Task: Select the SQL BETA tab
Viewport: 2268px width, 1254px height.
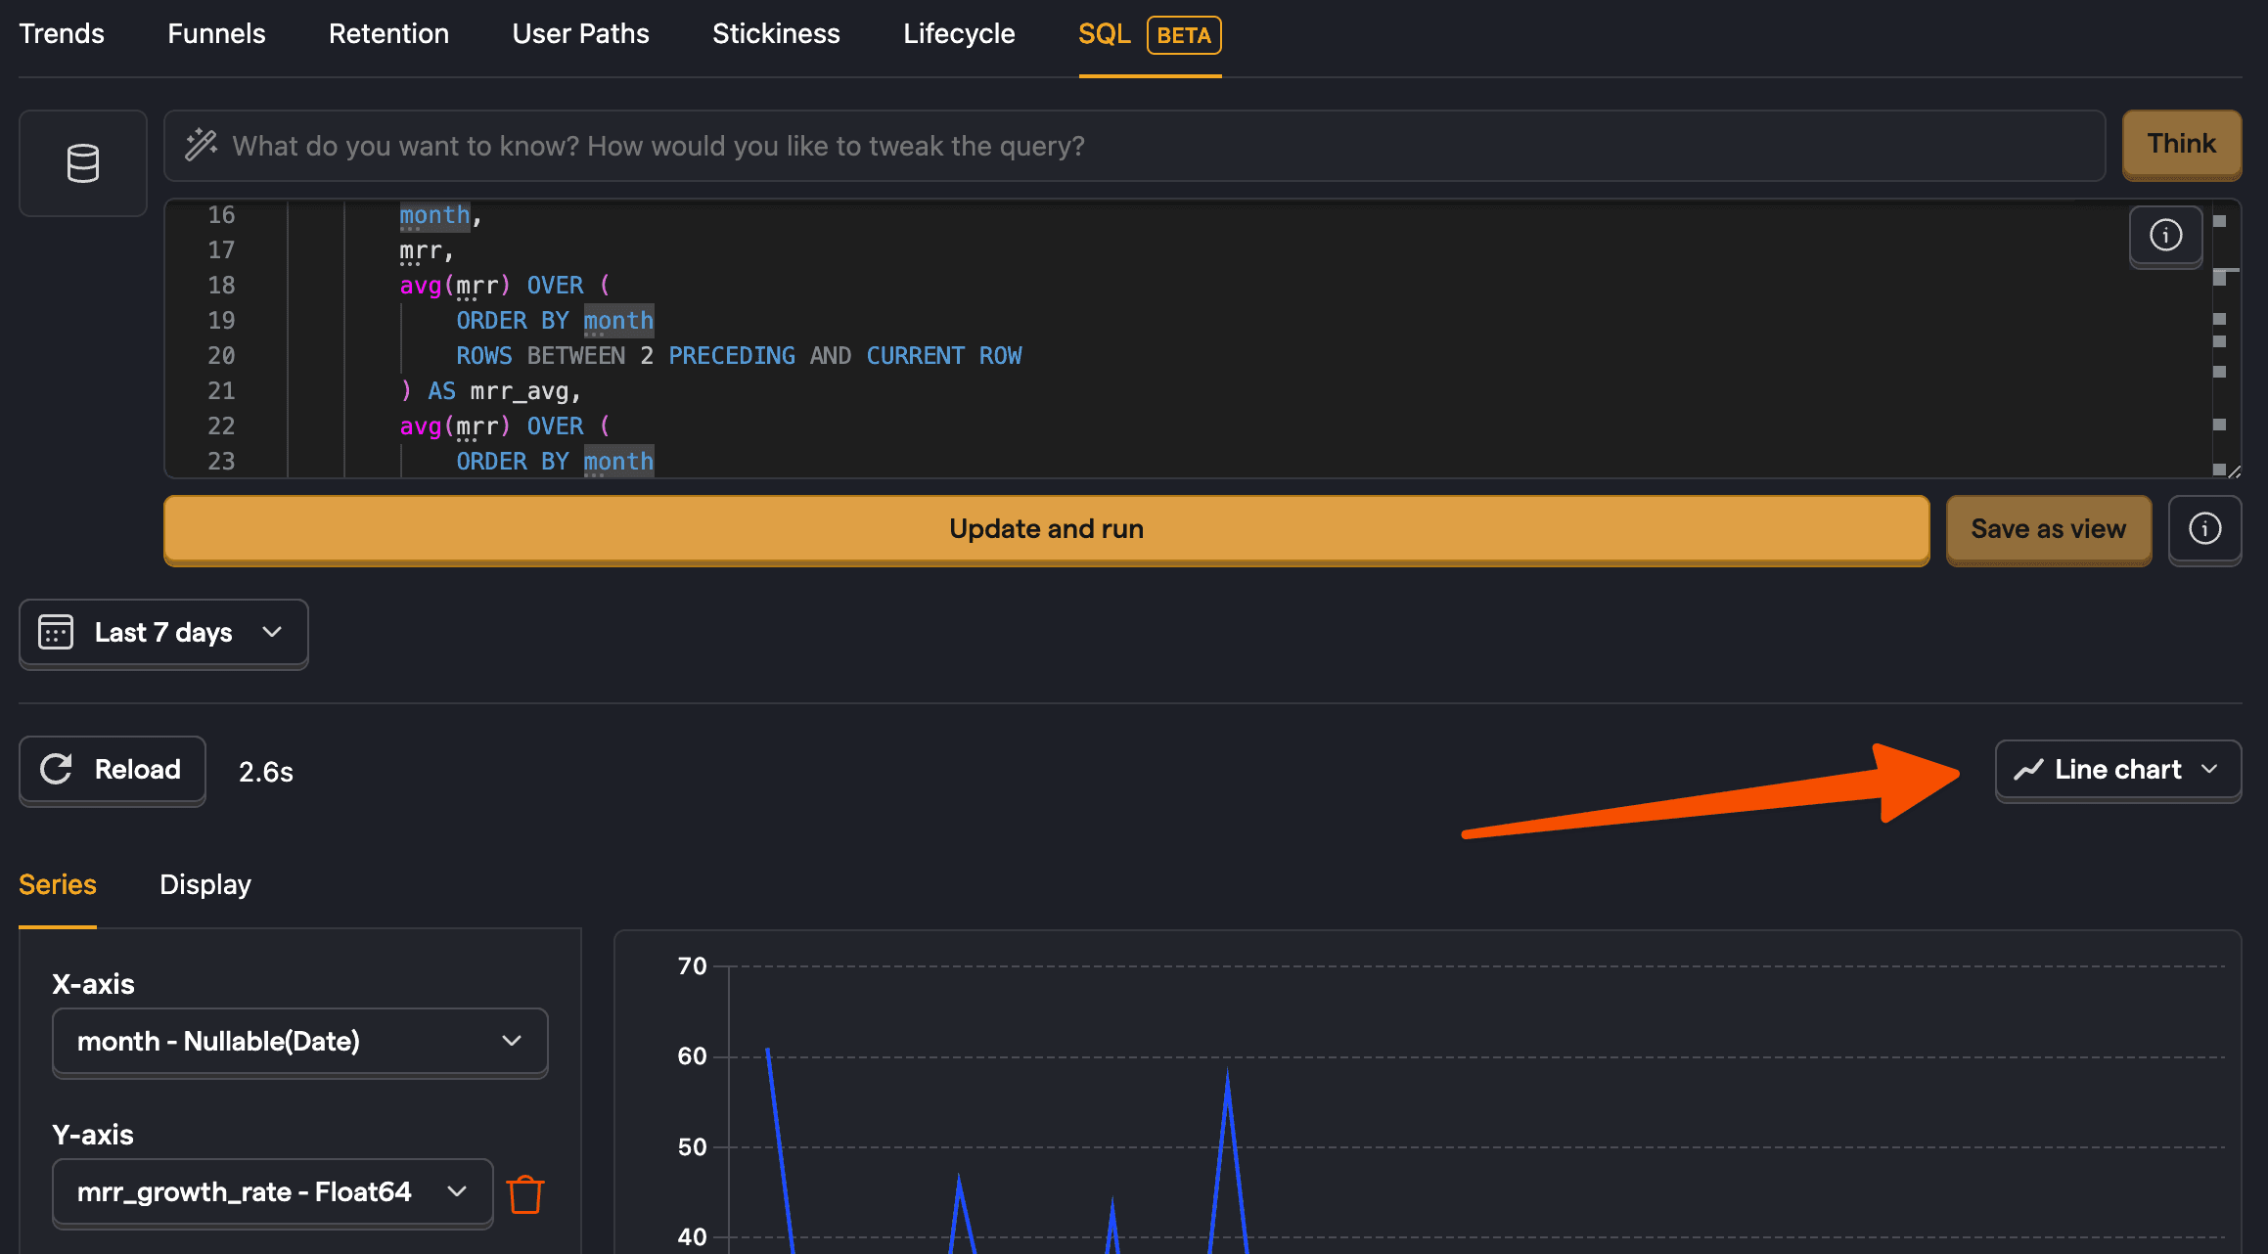Action: [1150, 35]
